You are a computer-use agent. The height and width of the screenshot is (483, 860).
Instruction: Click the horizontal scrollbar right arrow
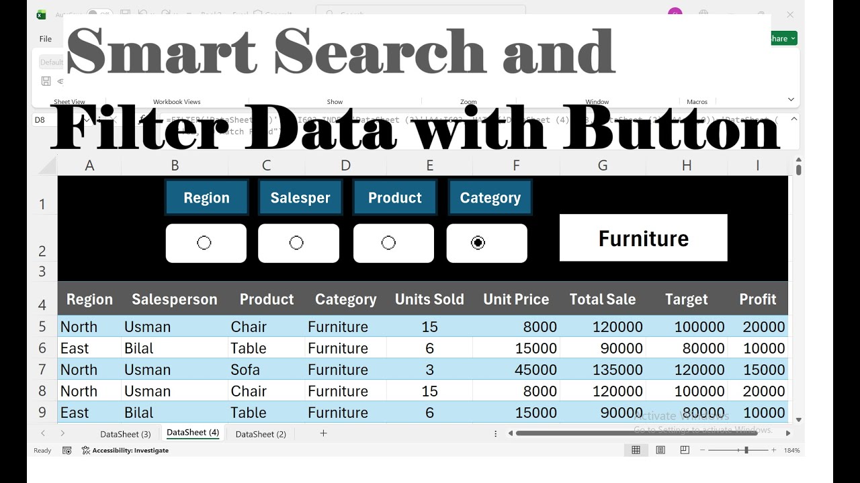click(788, 433)
